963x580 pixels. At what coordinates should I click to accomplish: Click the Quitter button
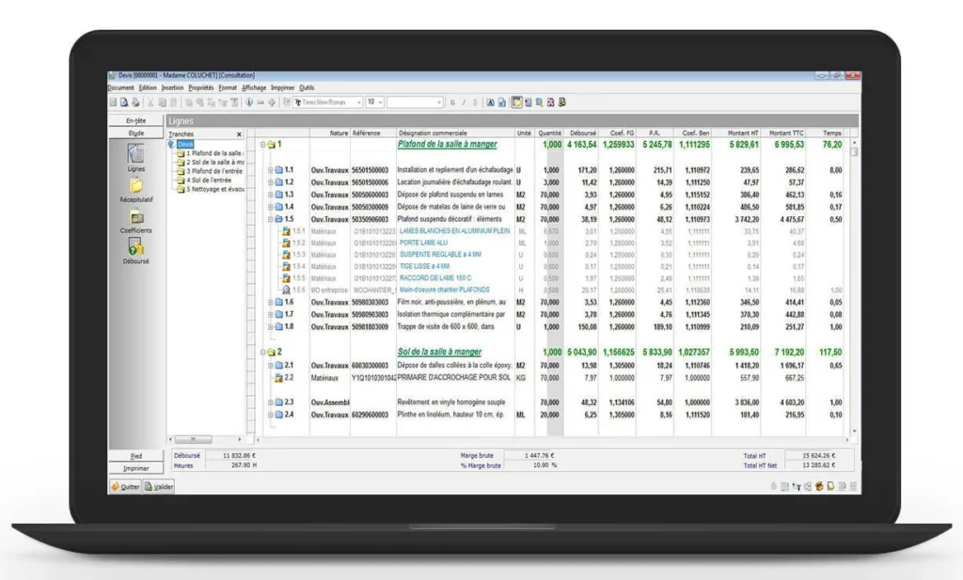pyautogui.click(x=127, y=486)
